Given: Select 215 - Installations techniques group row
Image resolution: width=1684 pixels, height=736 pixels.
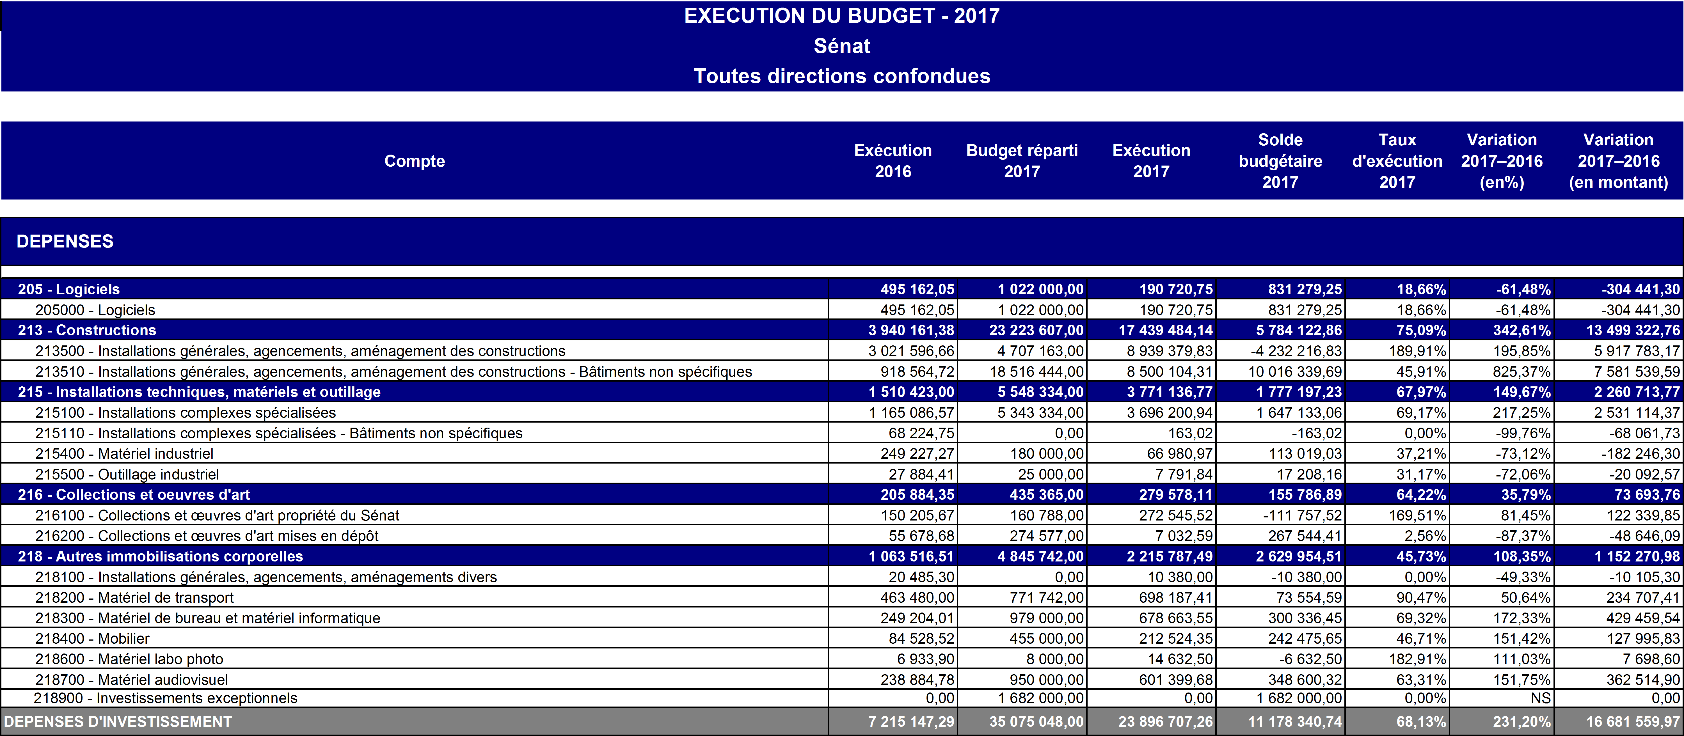Looking at the screenshot, I should pos(199,392).
